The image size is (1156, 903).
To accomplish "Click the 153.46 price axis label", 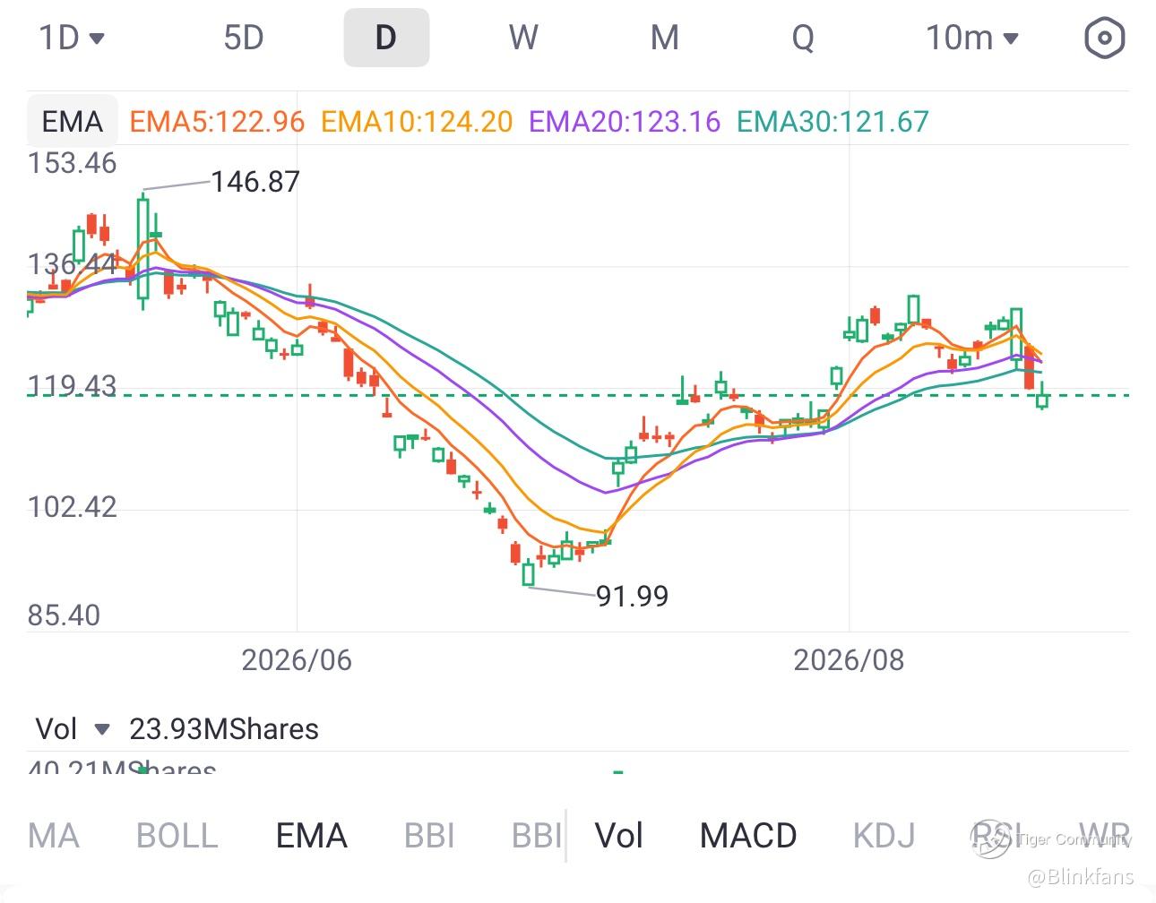I will click(x=72, y=163).
